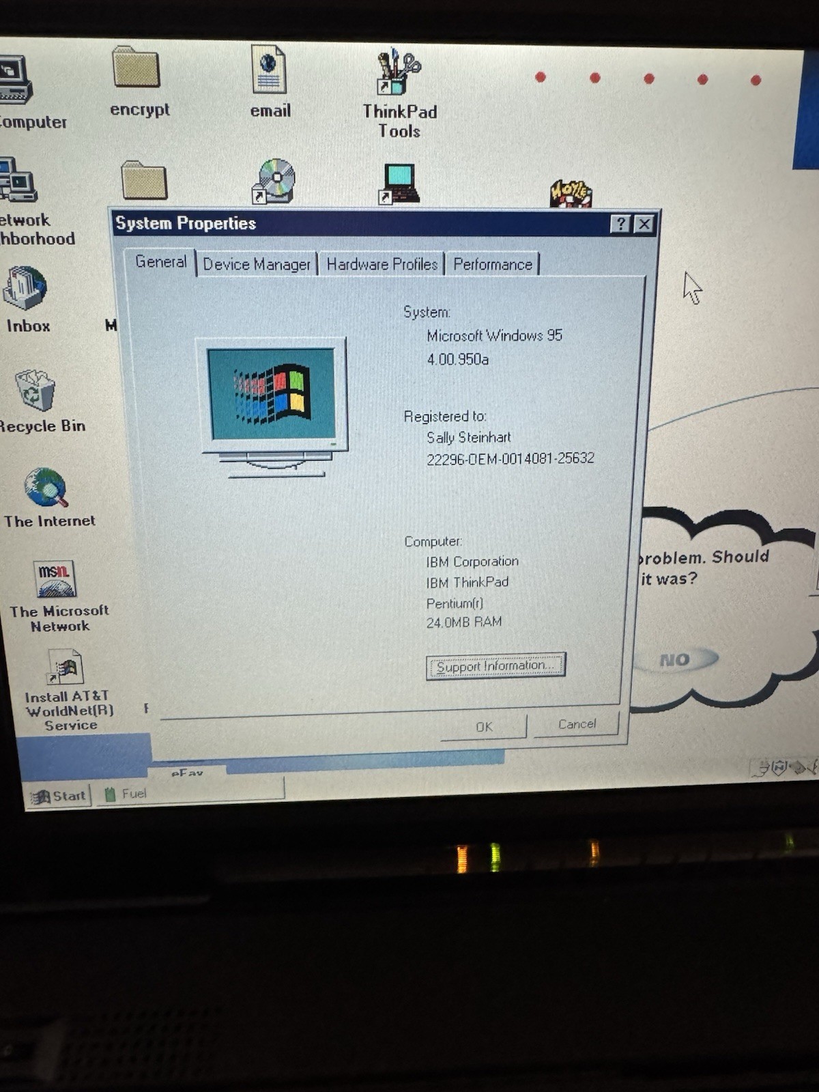Click the '24.0MB RAM' text

464,622
